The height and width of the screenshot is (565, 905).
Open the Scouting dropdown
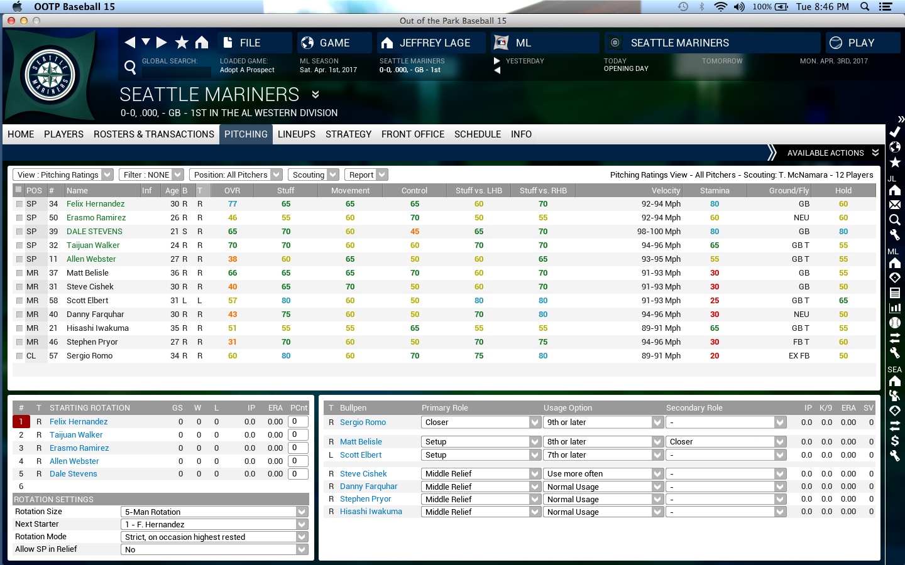314,175
